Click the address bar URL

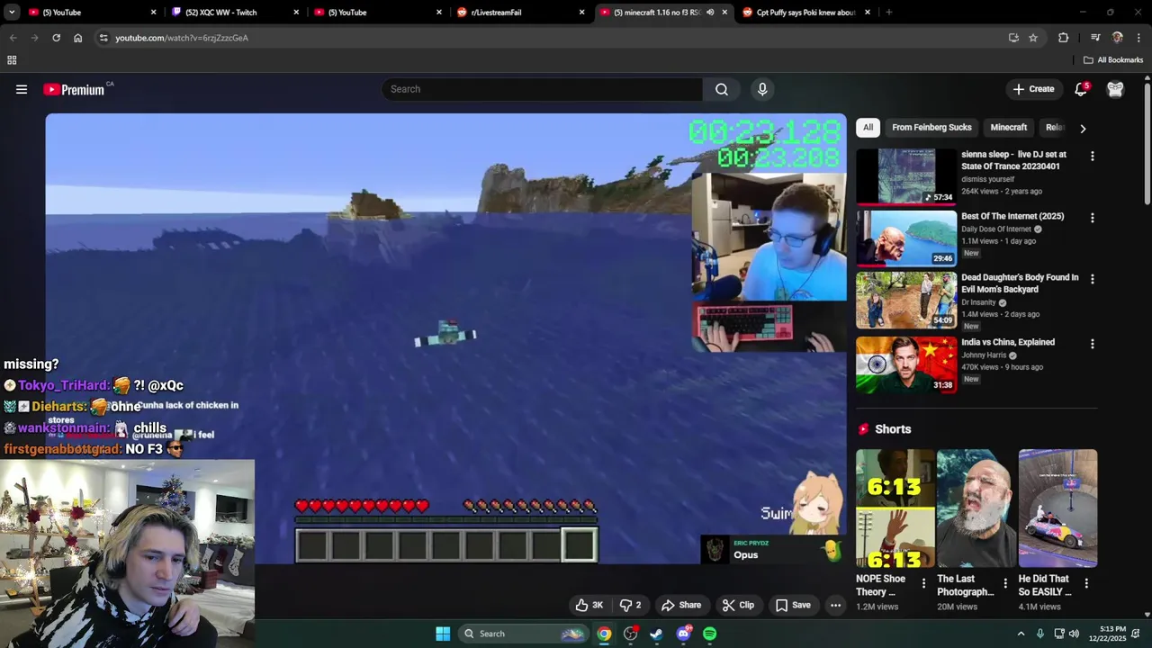click(182, 38)
